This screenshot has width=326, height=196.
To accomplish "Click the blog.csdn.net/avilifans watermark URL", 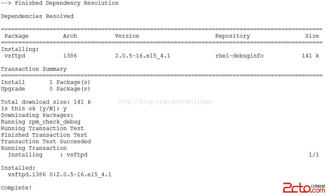I will tap(165, 101).
